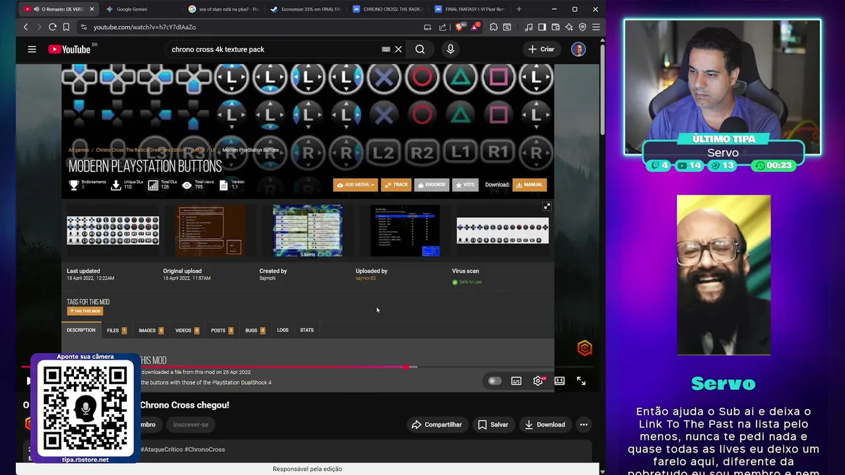This screenshot has height=475, width=845.
Task: Open the video settings gear icon
Action: pyautogui.click(x=538, y=381)
